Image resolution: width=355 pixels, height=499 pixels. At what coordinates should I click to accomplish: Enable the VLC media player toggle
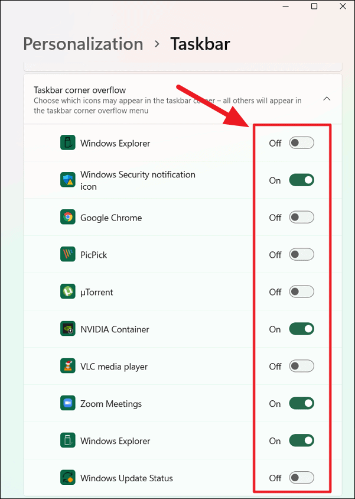(x=301, y=367)
